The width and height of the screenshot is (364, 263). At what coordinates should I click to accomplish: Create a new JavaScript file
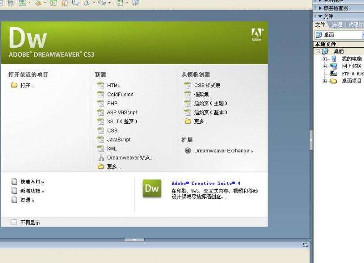(x=114, y=140)
